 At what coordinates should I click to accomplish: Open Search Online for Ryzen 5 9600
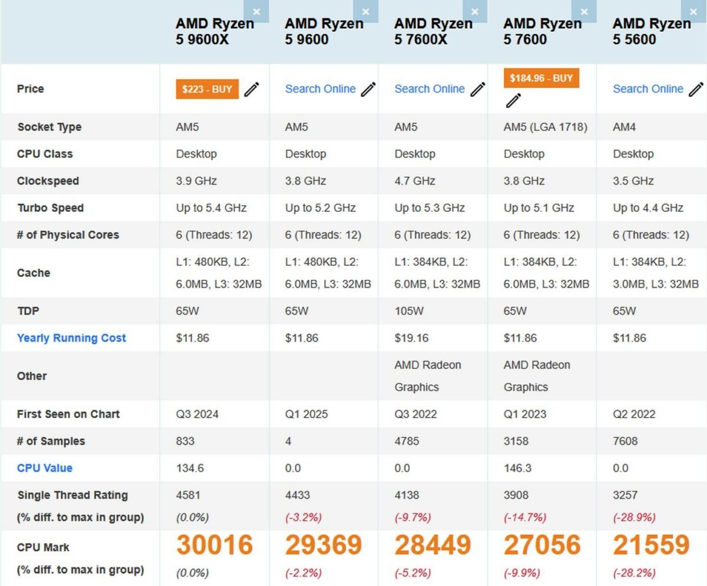320,89
